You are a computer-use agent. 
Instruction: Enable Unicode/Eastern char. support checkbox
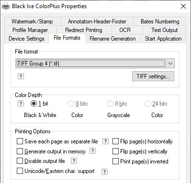[20, 171]
